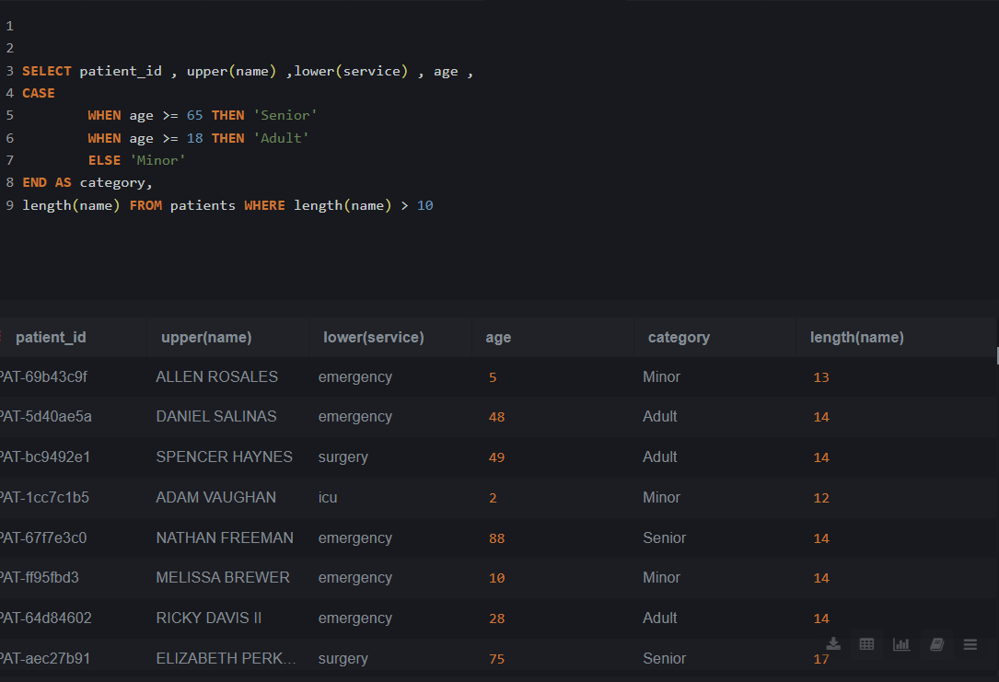Select surgery in SPENCER HAYNES row
This screenshot has height=682, width=999.
tap(343, 457)
